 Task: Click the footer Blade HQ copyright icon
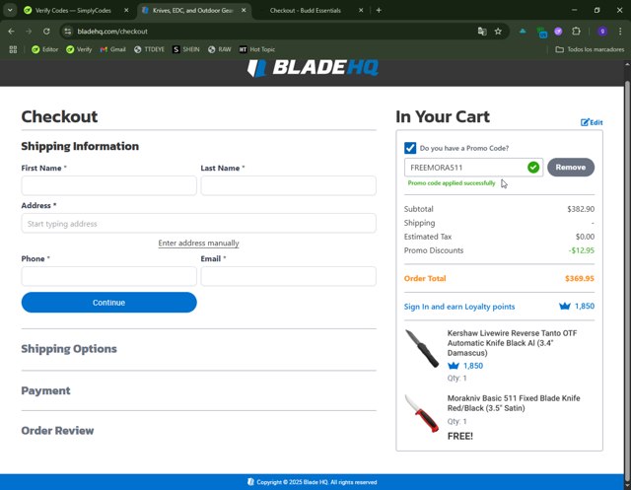pyautogui.click(x=250, y=481)
